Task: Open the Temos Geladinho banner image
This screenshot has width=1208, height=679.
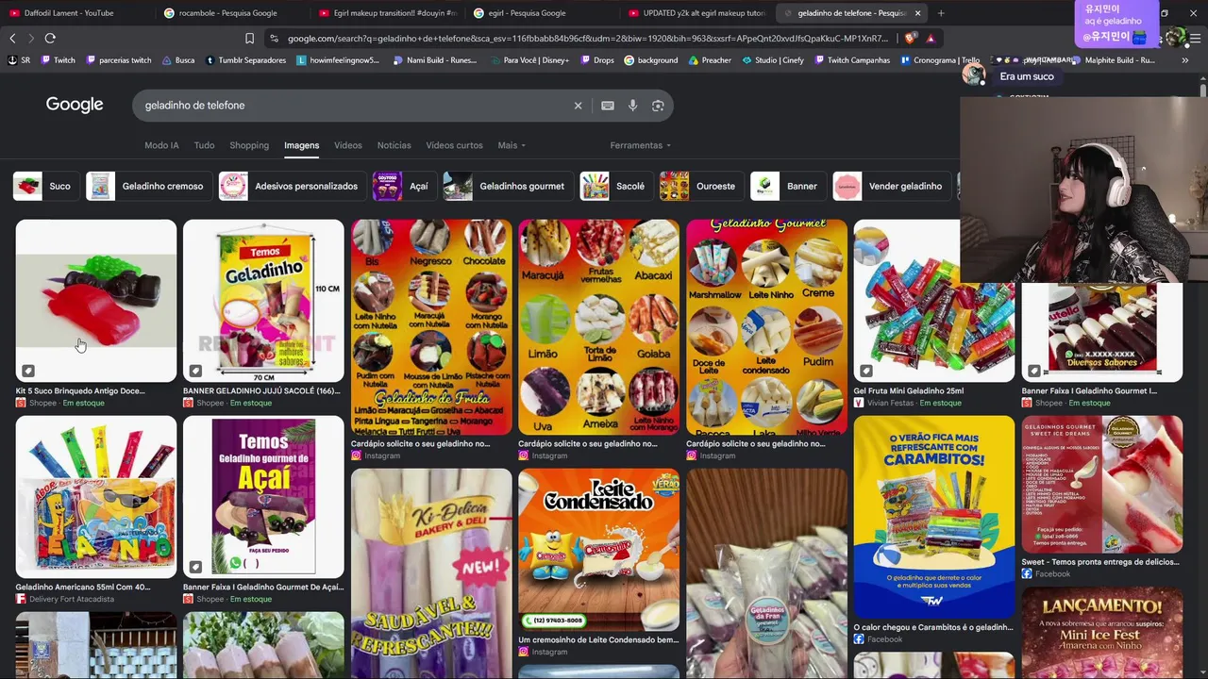Action: [x=263, y=301]
